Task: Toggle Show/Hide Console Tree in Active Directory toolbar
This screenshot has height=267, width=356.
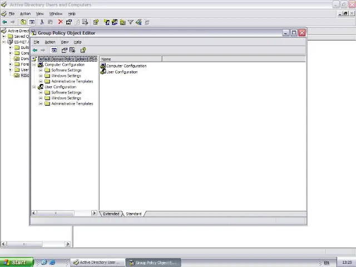Action: (x=32, y=22)
